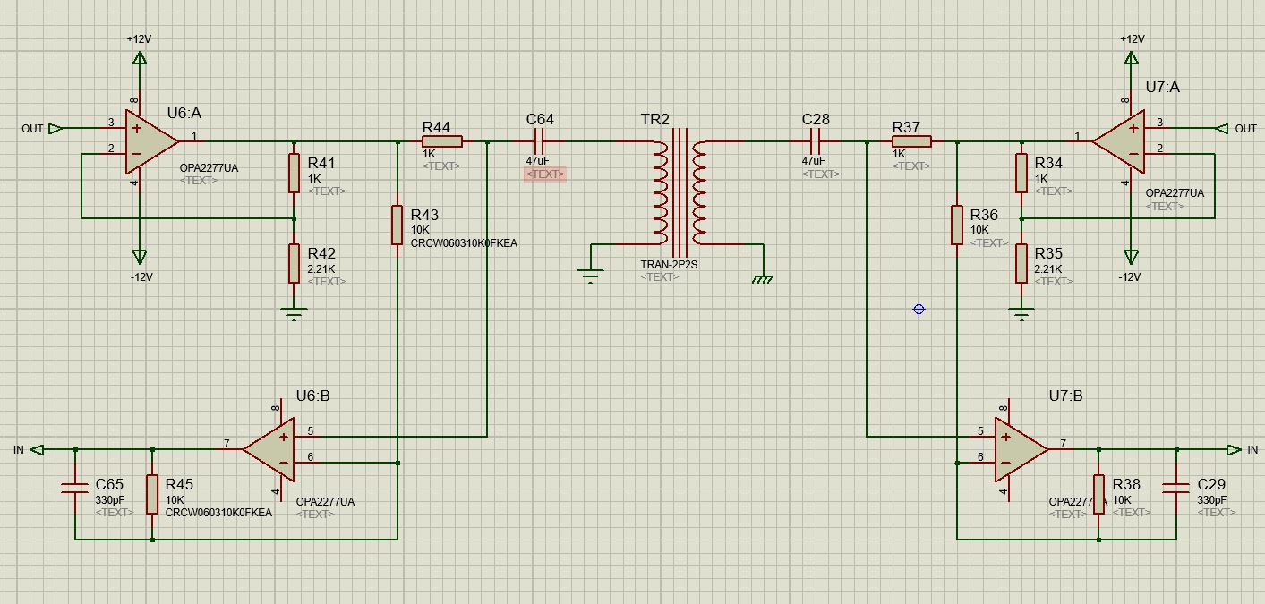Screen dimensions: 1265x604
Task: Select the U7:A op-amp symbol
Action: tap(1119, 140)
